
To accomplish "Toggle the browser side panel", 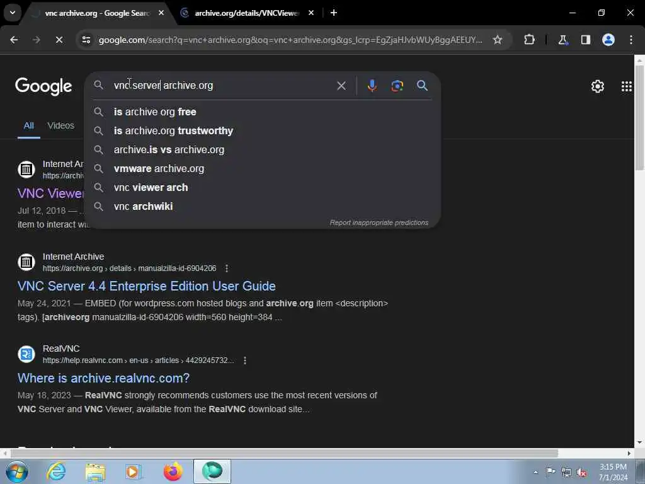I will [585, 40].
